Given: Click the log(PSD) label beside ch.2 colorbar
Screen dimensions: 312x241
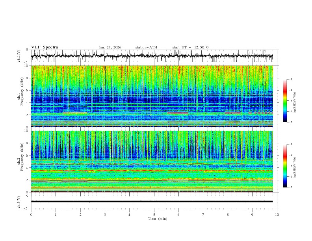Looking at the screenshot, I should (295, 168).
